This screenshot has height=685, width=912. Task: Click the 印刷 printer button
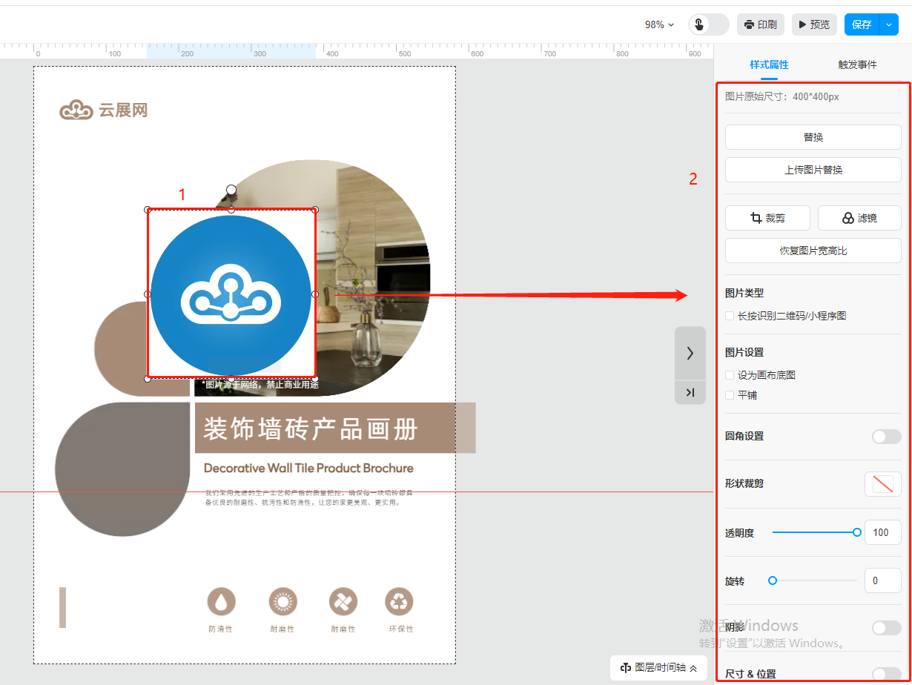point(760,24)
